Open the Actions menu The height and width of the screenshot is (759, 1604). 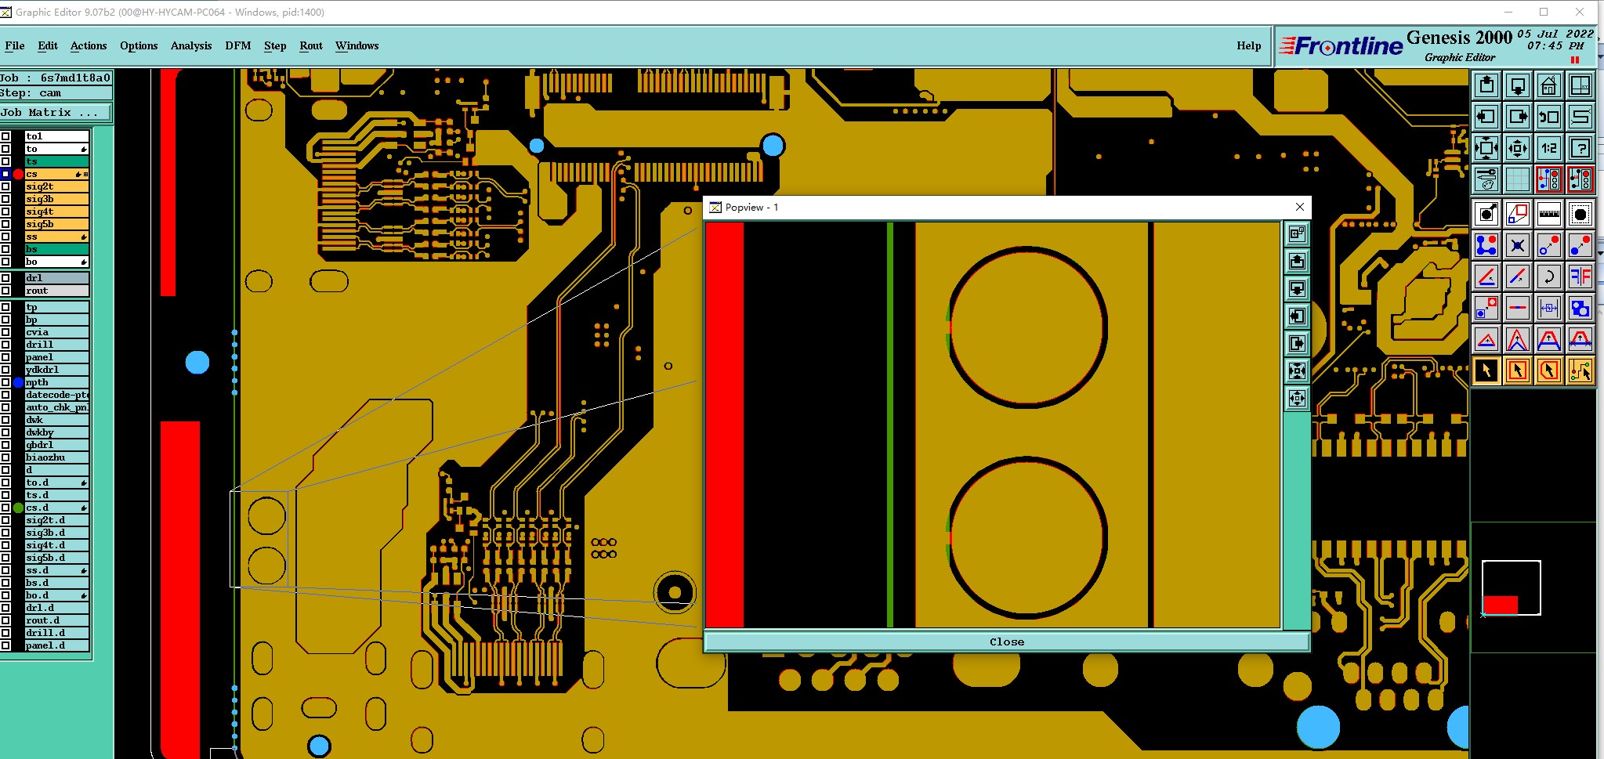89,45
